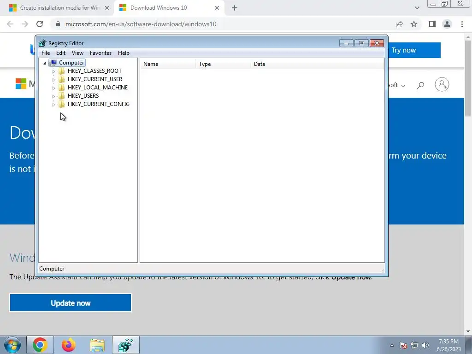Image resolution: width=472 pixels, height=354 pixels.
Task: Sort values by the Type column header
Action: tap(224, 64)
